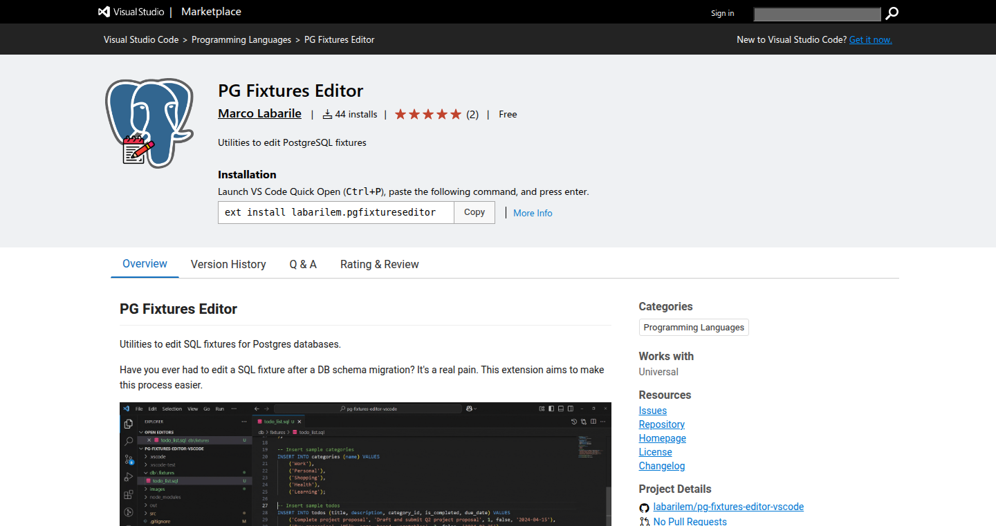
Task: Click 'Utilities to edit PostgreSQL fixtures' description
Action: [x=292, y=142]
